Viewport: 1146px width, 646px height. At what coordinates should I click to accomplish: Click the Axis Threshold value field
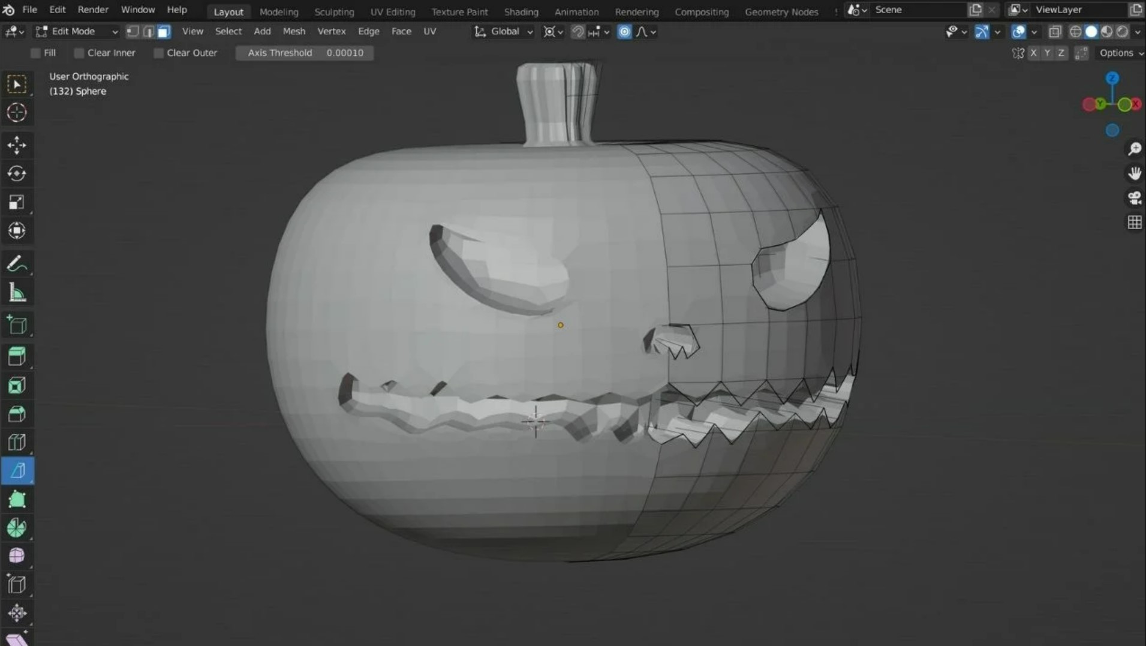pos(305,53)
